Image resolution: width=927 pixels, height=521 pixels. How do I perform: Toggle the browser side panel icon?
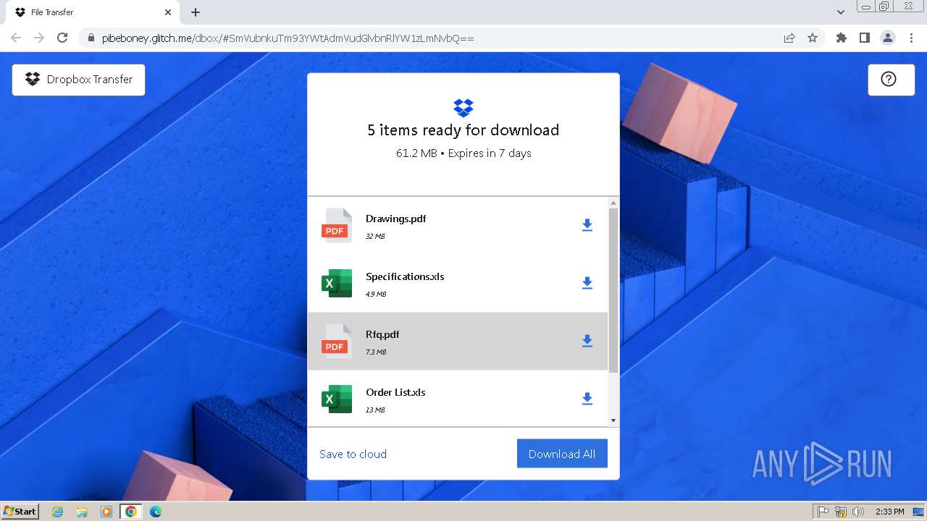pos(864,38)
